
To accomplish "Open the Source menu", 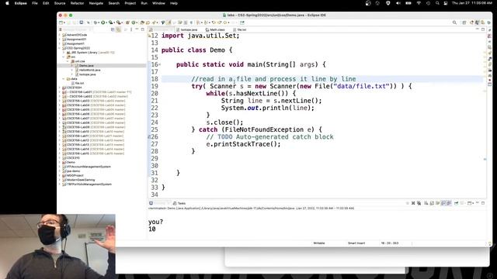I will point(60,3).
